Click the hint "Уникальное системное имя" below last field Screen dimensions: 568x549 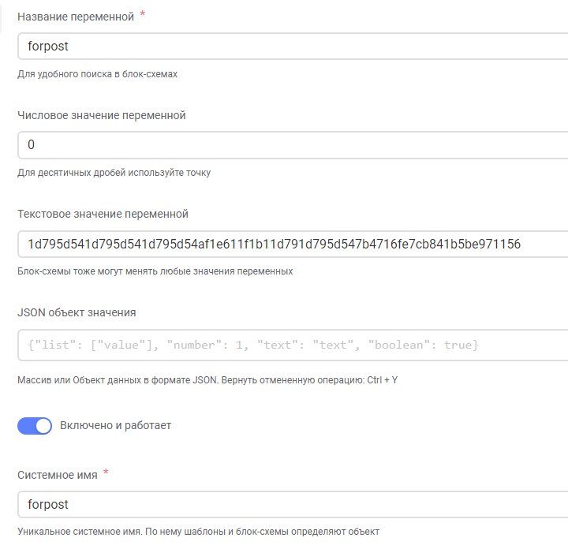[x=198, y=532]
